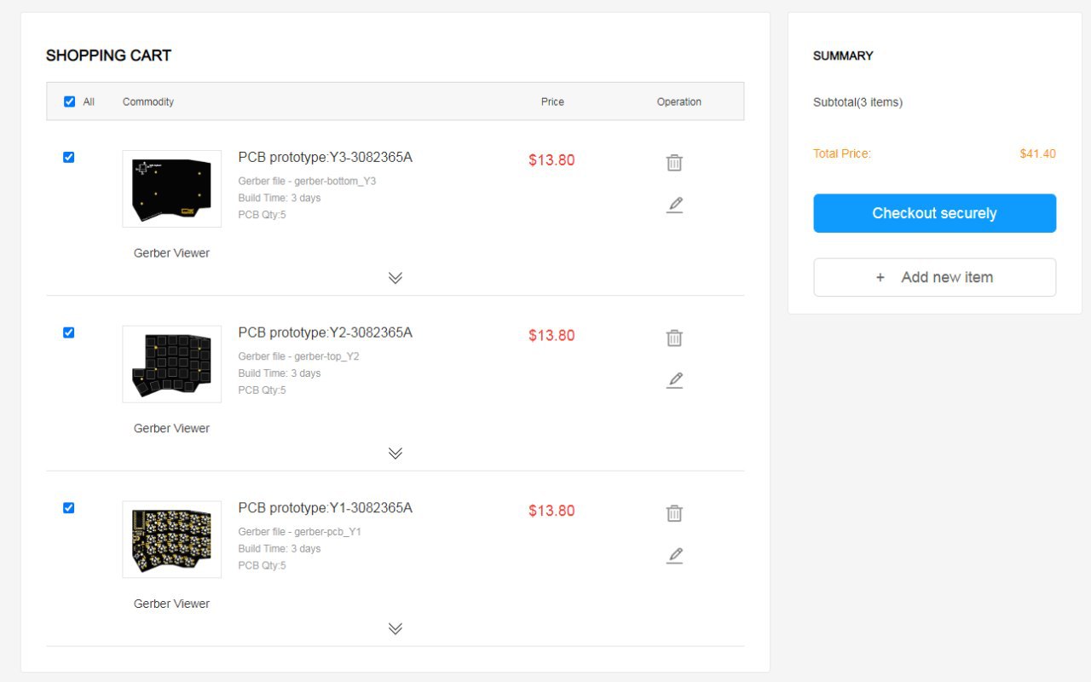
Task: Delete the Y3-3082365A PCB prototype item
Action: click(x=674, y=162)
